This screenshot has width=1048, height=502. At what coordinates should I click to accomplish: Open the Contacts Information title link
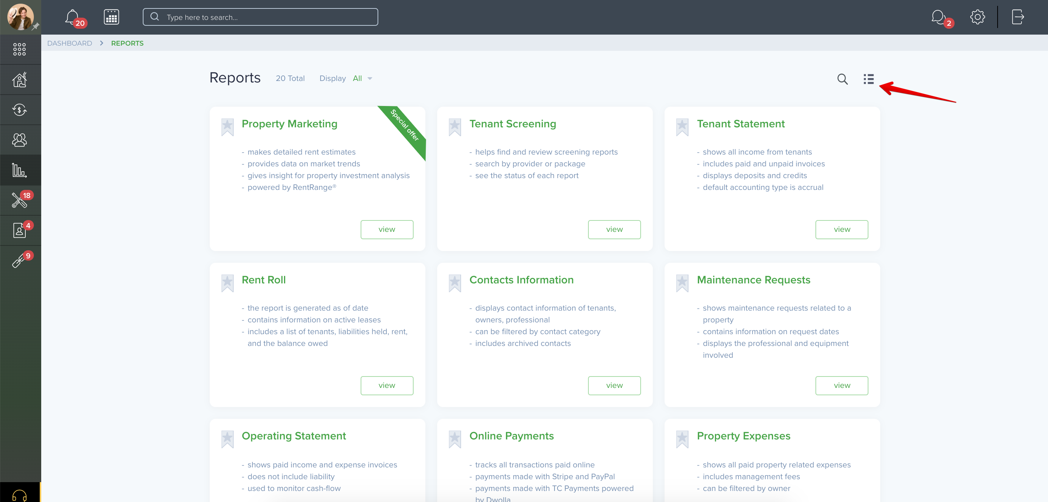[x=521, y=280]
